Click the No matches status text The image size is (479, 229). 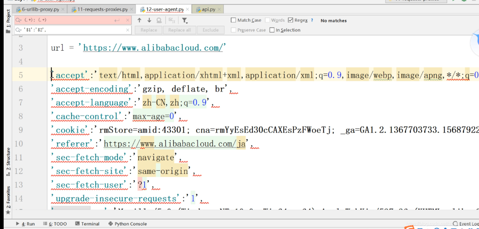pos(334,20)
